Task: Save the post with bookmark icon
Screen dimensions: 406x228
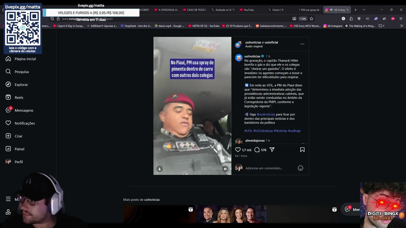Action: click(x=302, y=150)
